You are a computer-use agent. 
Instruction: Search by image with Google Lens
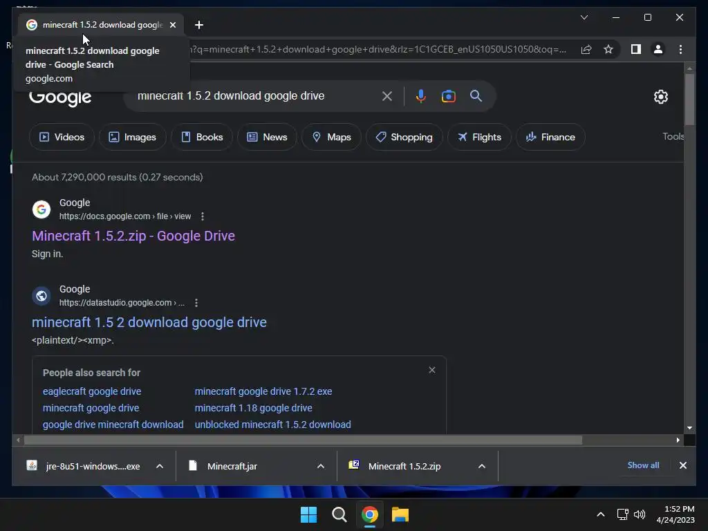(x=448, y=96)
